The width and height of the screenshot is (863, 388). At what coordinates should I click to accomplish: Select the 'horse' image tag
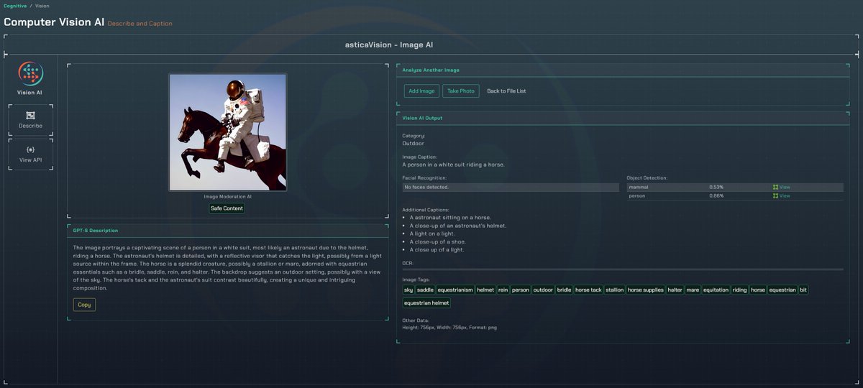[758, 290]
